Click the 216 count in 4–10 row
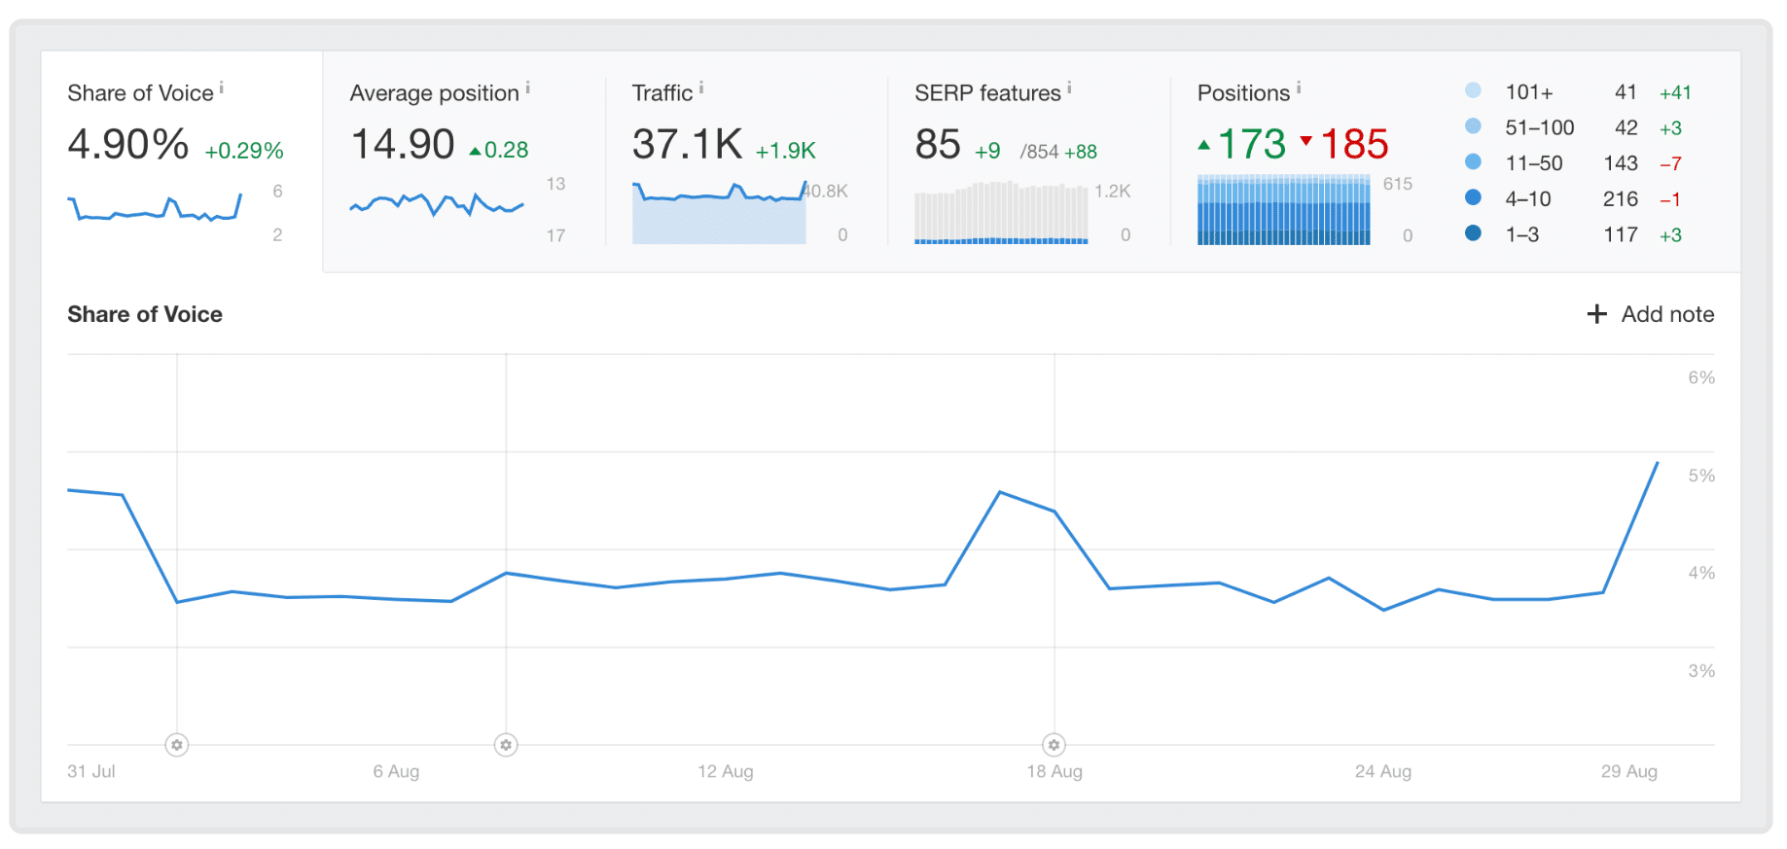Screen dimensions: 1787x849 [1621, 199]
